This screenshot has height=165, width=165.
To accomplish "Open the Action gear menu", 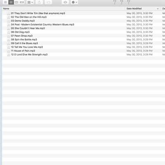I will (x=74, y=2).
